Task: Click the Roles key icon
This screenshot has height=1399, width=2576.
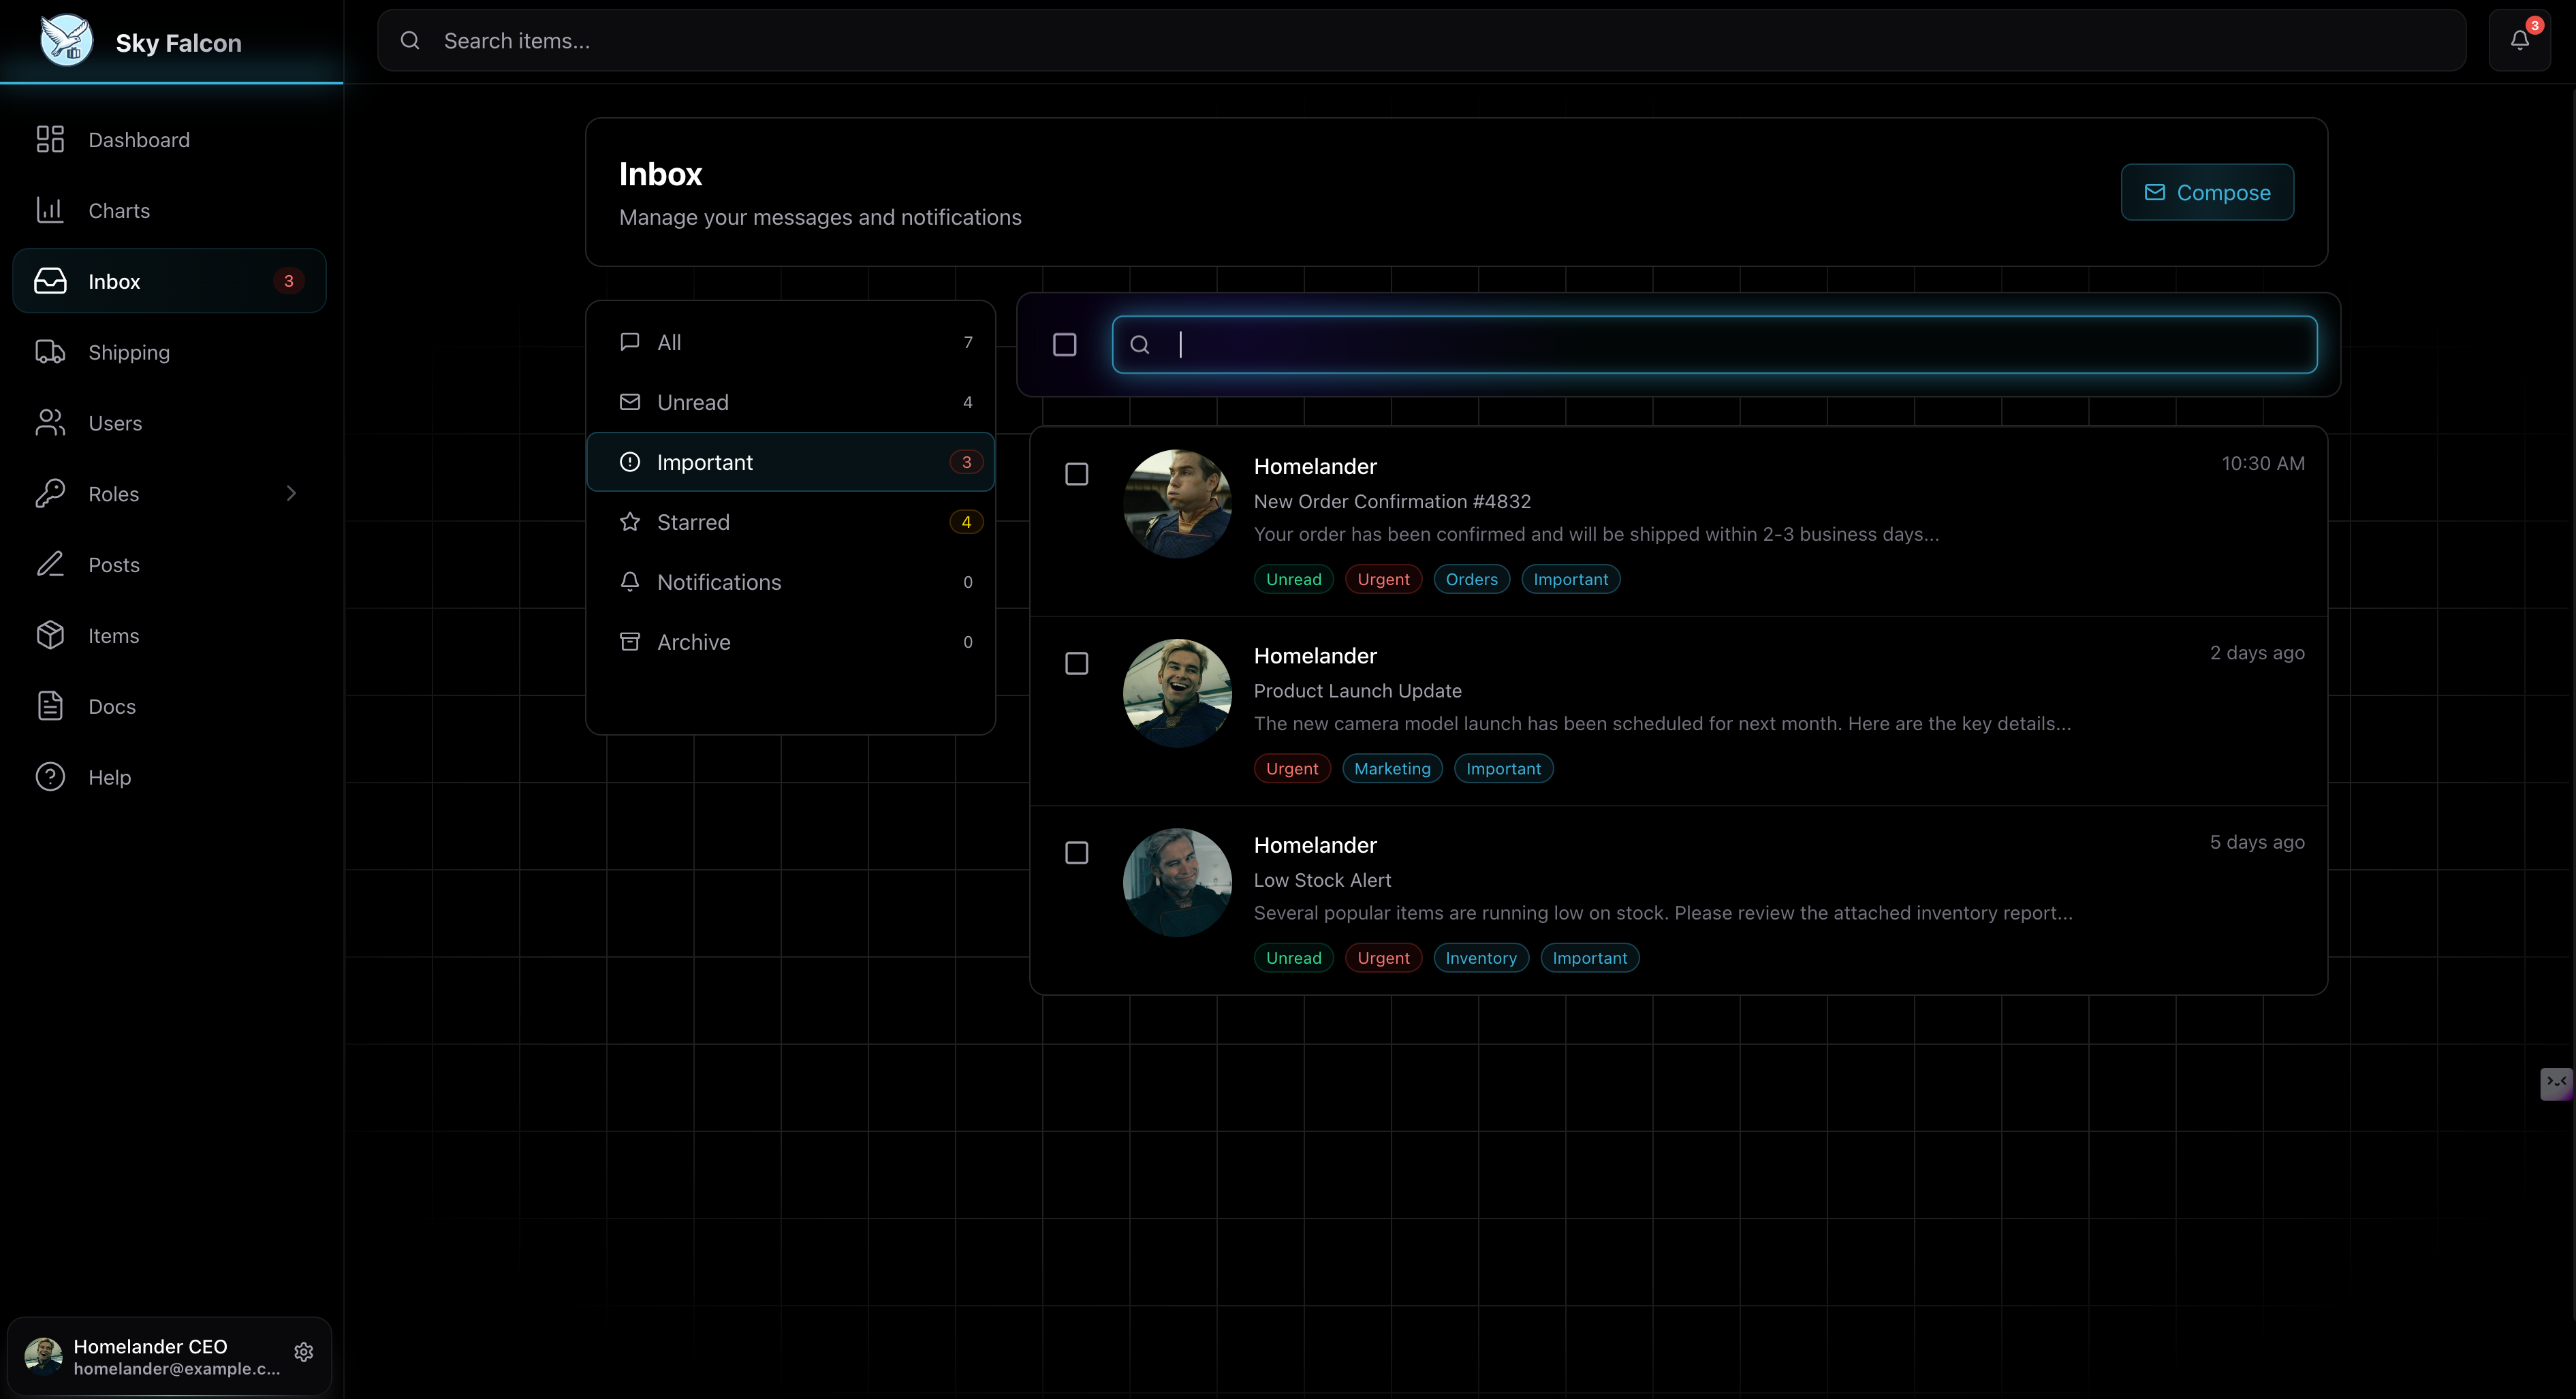Action: 50,494
